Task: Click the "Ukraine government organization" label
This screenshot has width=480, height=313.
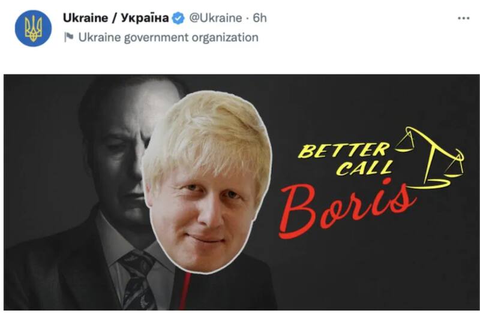Action: click(x=169, y=37)
